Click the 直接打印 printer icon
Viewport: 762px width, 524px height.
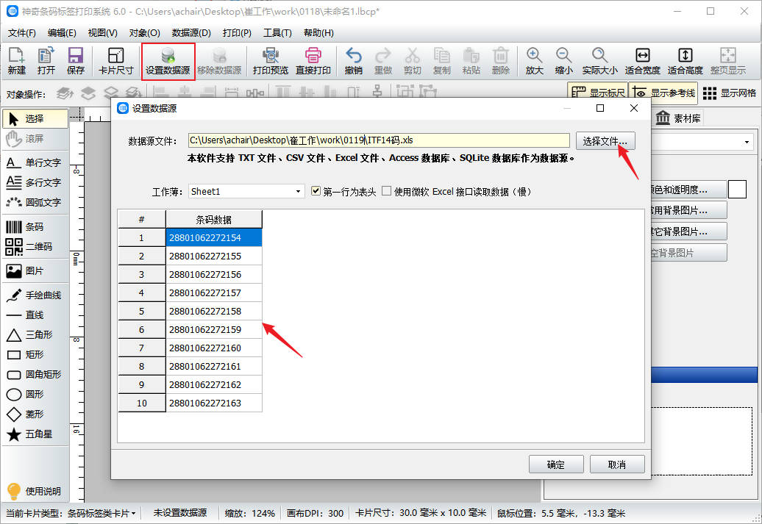pos(313,61)
